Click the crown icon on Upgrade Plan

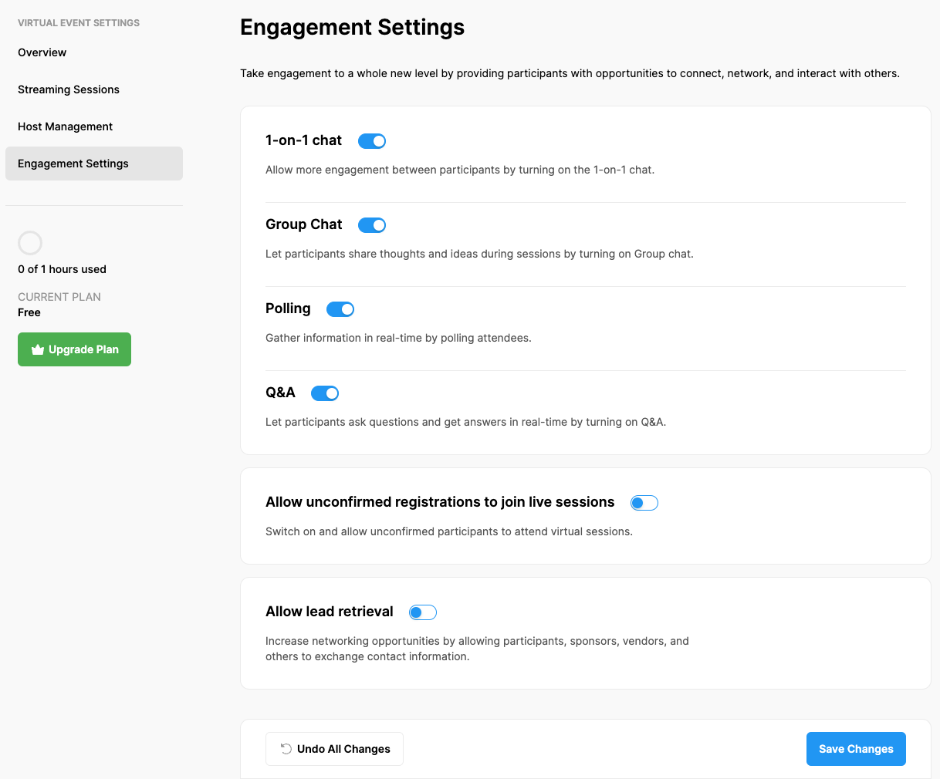(x=37, y=349)
